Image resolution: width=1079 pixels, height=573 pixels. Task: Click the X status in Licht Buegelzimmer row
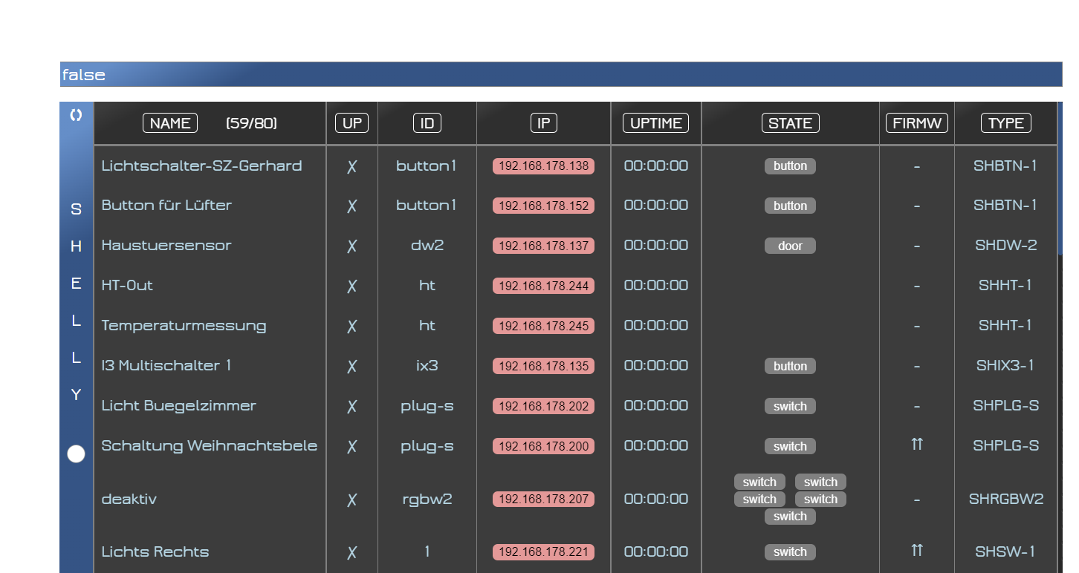pyautogui.click(x=351, y=407)
